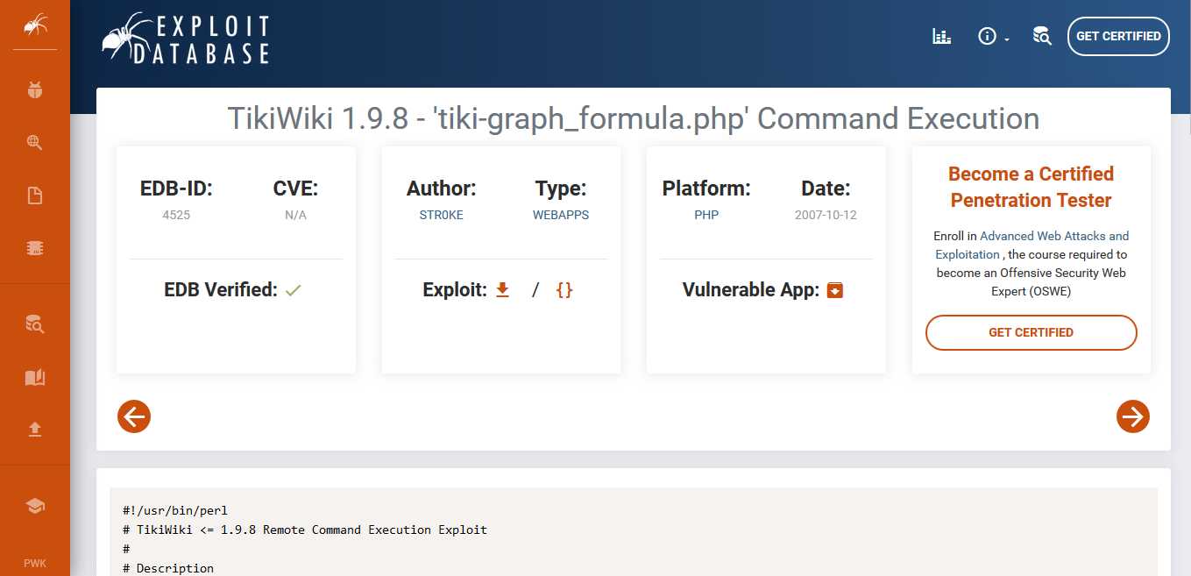Click the CVE value N/A
Image resolution: width=1191 pixels, height=576 pixels.
coord(296,215)
